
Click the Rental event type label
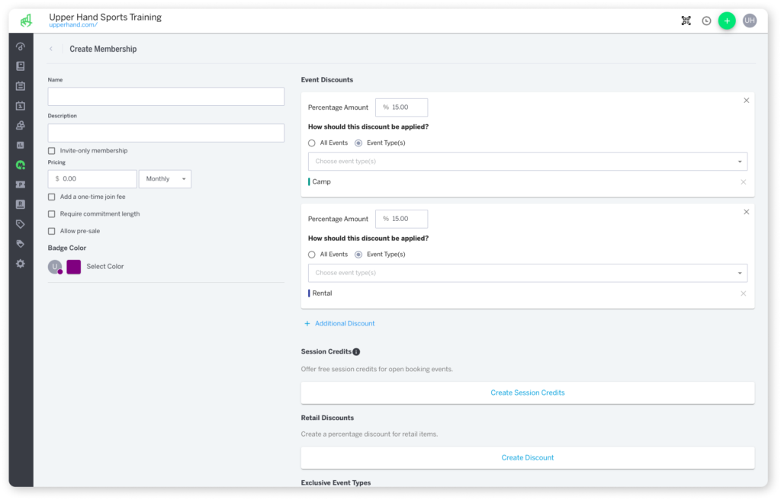coord(322,293)
